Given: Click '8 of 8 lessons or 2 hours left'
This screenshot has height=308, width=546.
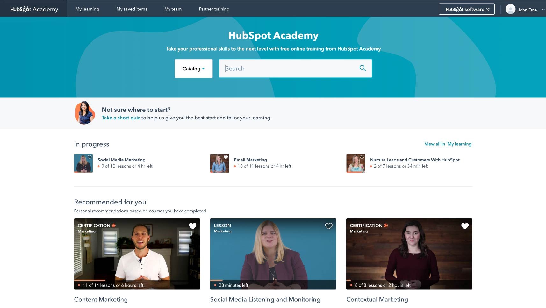Looking at the screenshot, I should click(383, 285).
